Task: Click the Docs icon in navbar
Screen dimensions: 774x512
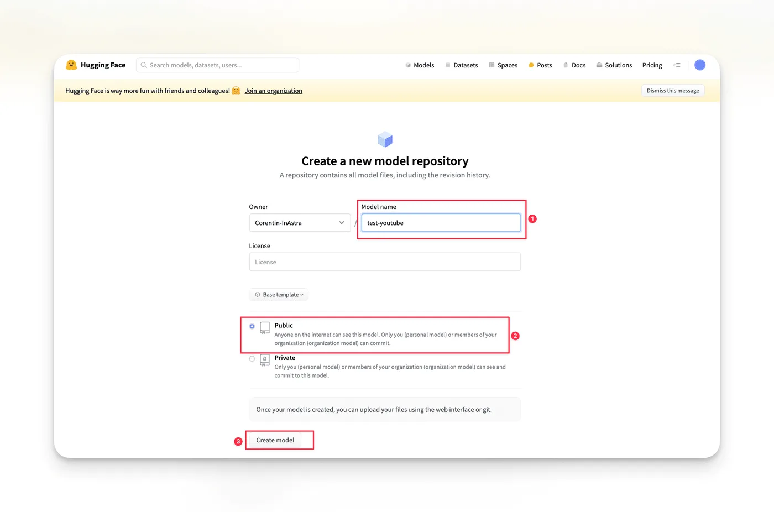Action: [x=566, y=65]
